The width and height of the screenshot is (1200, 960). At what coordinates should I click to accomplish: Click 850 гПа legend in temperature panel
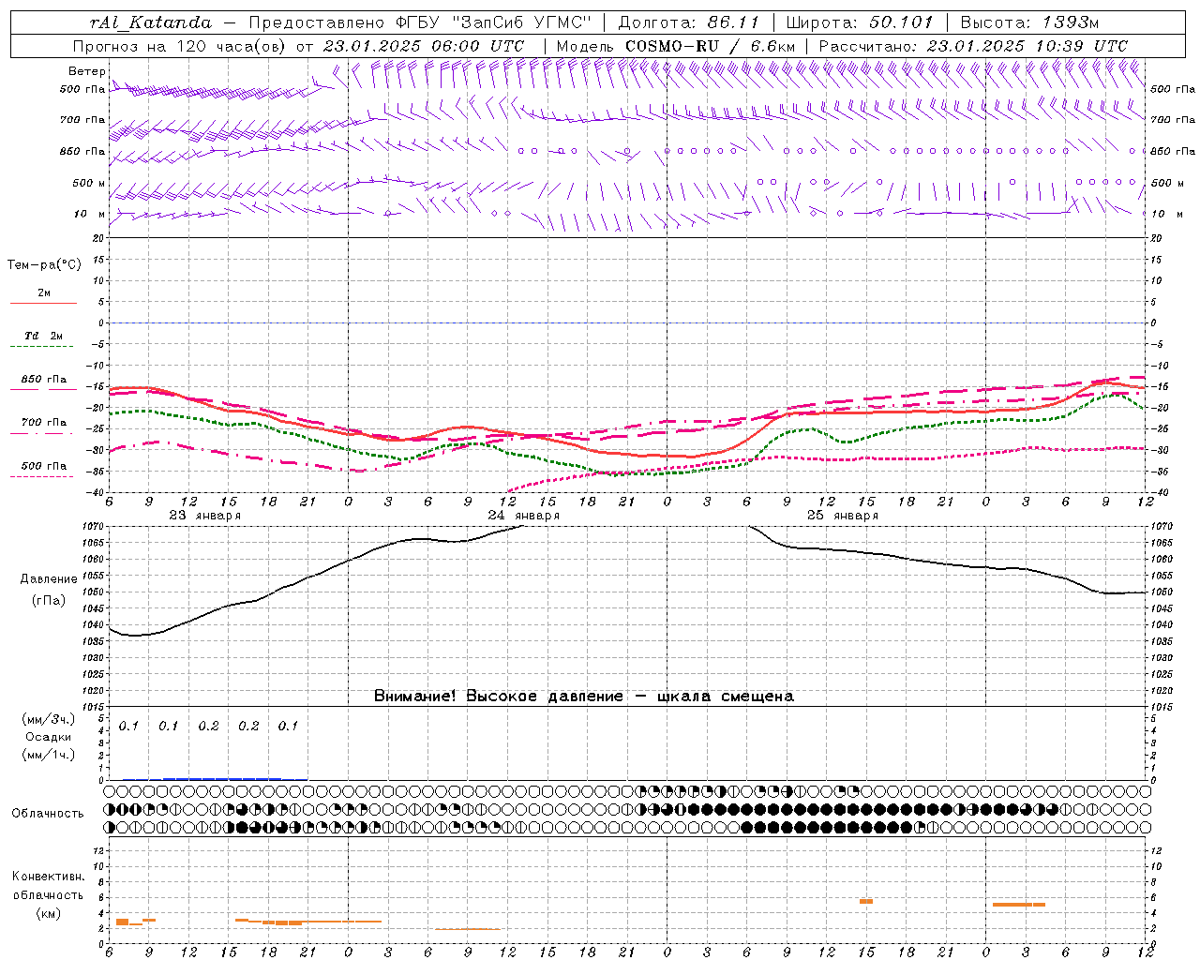pos(44,380)
